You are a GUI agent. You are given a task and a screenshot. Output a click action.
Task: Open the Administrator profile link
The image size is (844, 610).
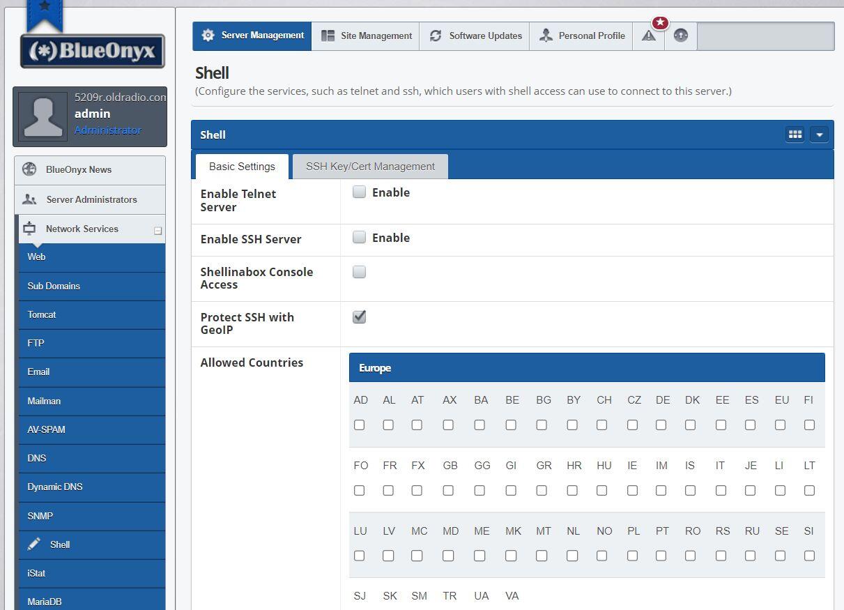click(108, 130)
